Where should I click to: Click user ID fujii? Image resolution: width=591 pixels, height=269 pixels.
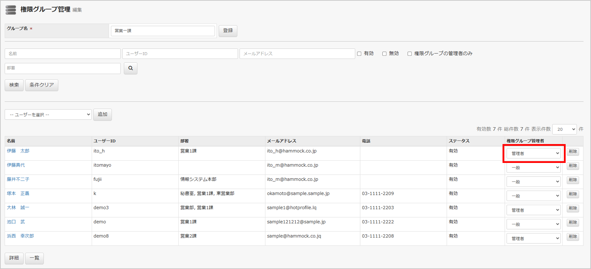(x=98, y=179)
